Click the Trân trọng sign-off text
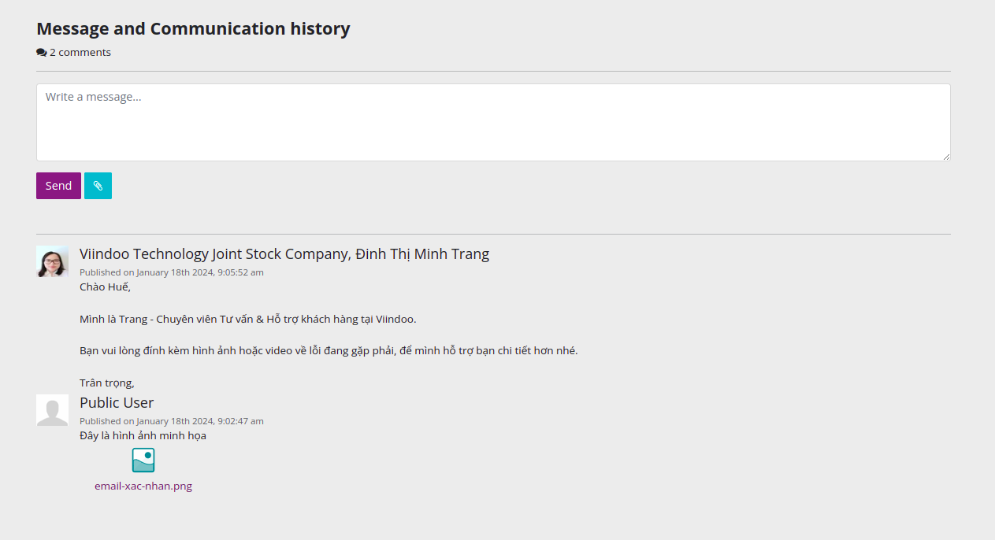995x540 pixels. click(x=107, y=383)
